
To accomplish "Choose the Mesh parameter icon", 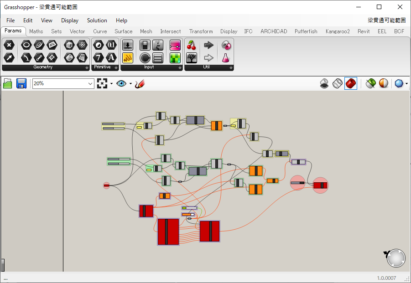I will click(x=82, y=45).
